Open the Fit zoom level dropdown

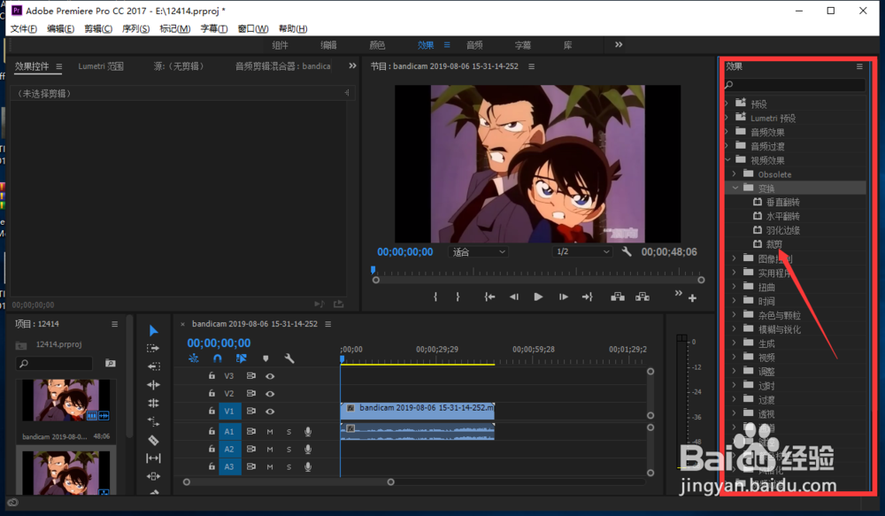[x=479, y=251]
